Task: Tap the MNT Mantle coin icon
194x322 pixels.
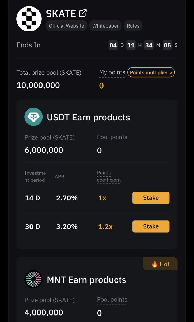Action: (33, 279)
